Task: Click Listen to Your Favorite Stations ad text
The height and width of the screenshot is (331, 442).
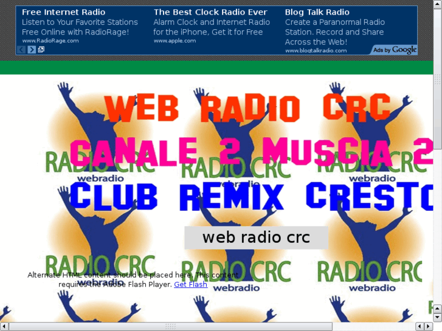Action: tap(80, 22)
